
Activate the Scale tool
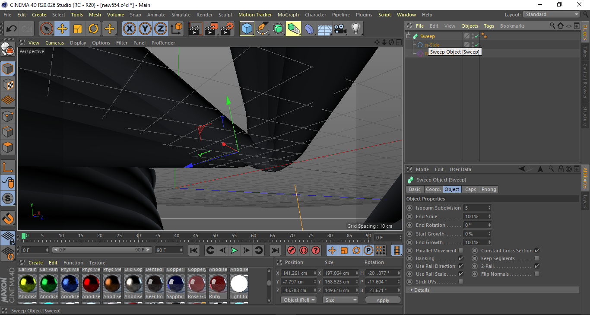78,29
